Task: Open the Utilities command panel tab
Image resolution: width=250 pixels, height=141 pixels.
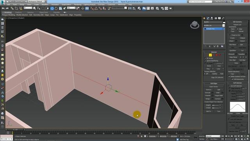Action: [x=223, y=18]
